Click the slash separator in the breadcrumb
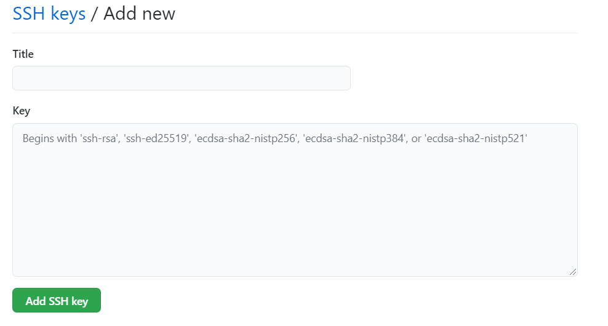The width and height of the screenshot is (608, 326). click(x=94, y=14)
